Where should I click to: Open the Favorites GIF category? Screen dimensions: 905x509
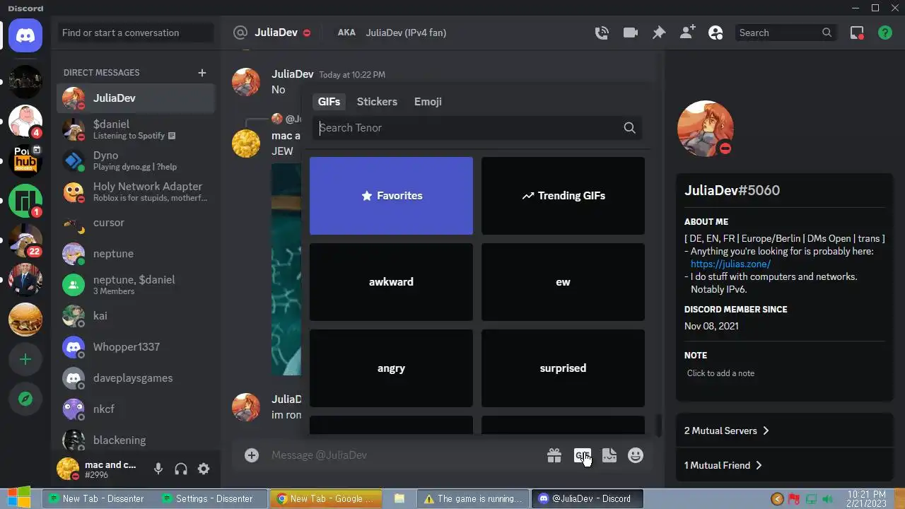point(391,196)
